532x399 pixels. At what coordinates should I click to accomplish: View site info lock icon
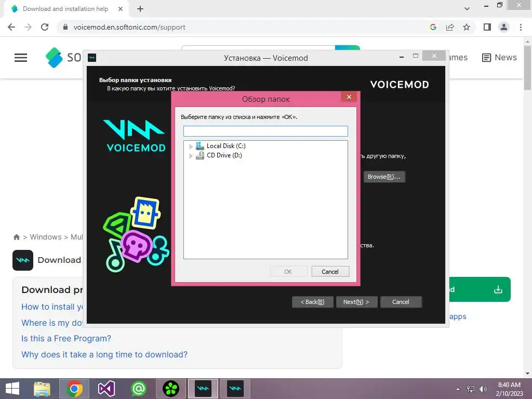click(65, 27)
